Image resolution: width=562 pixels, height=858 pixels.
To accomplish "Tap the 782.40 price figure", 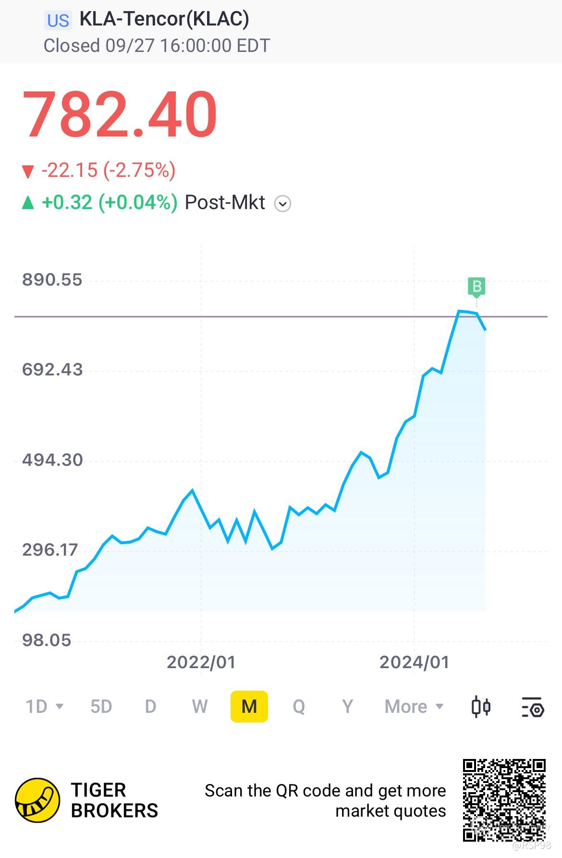I will click(120, 115).
